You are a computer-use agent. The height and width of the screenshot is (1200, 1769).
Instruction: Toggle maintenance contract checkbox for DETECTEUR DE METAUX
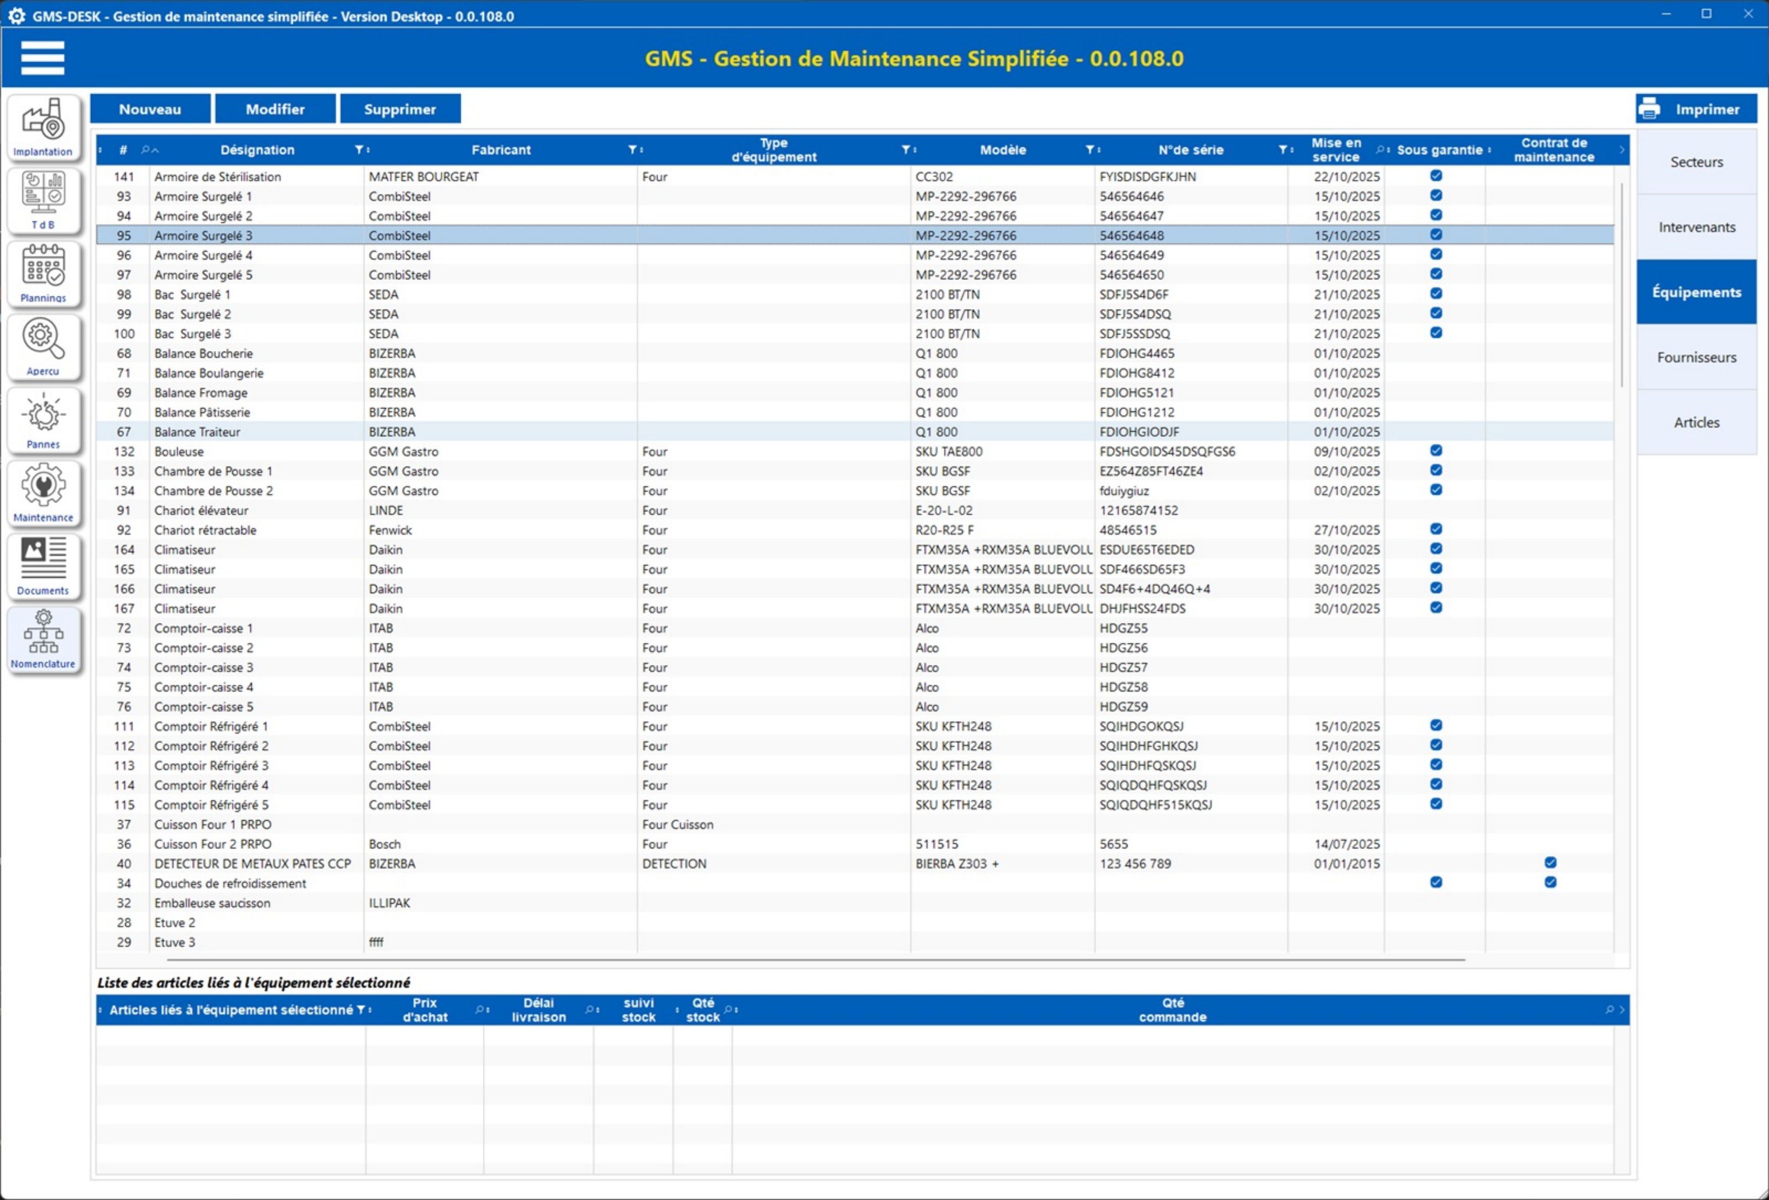[x=1550, y=863]
